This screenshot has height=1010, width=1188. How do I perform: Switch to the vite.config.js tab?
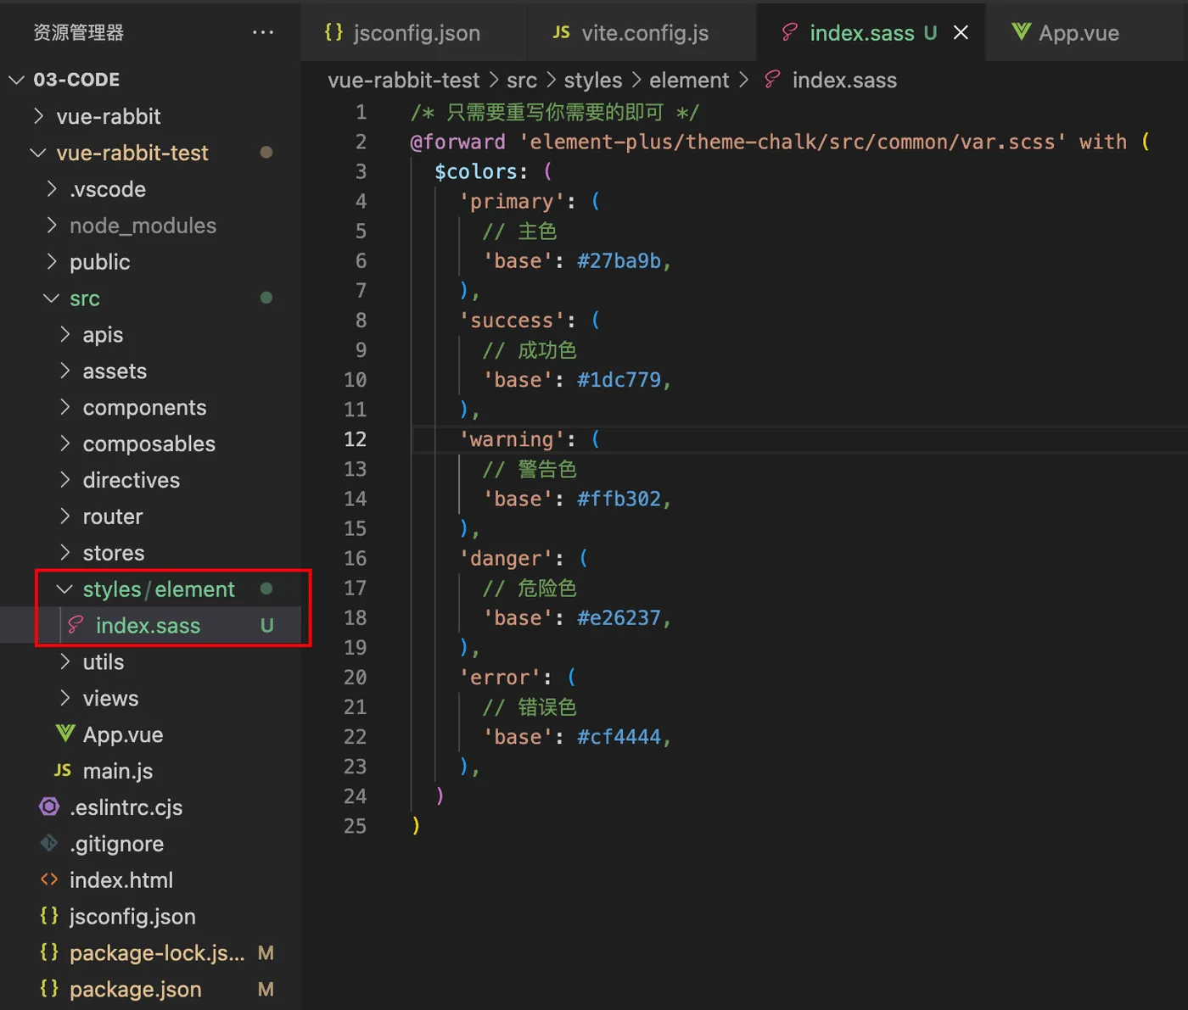click(642, 32)
